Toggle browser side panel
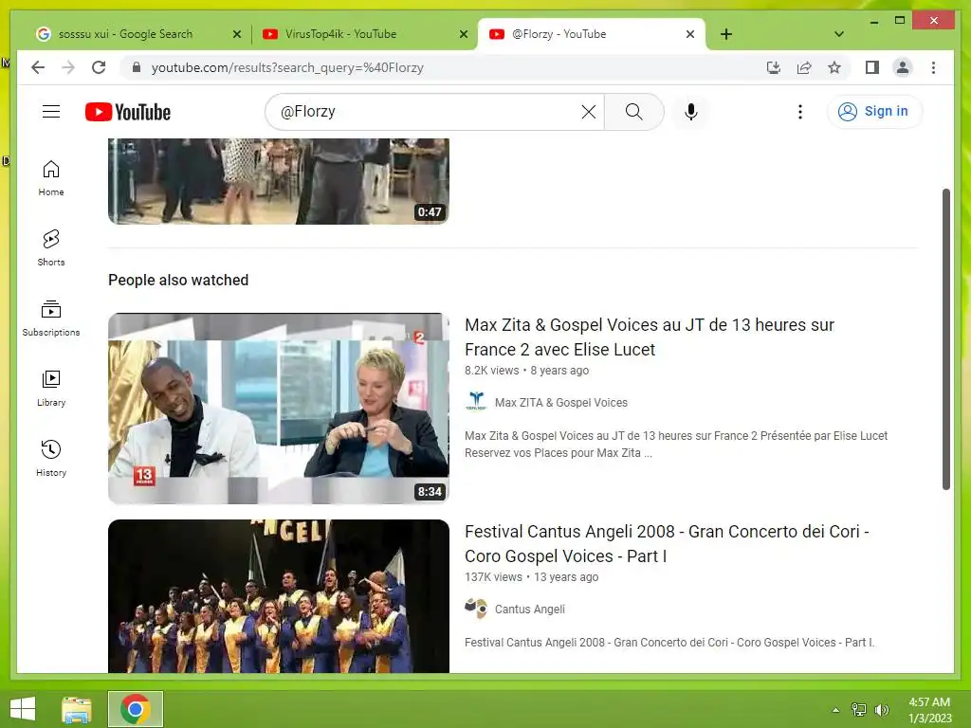 click(x=872, y=67)
